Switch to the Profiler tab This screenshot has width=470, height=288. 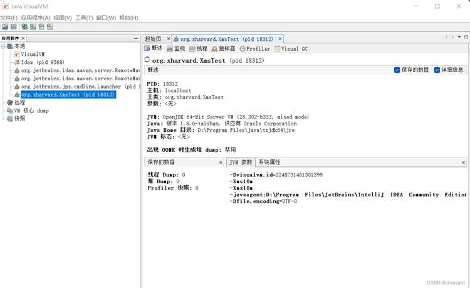pyautogui.click(x=255, y=48)
